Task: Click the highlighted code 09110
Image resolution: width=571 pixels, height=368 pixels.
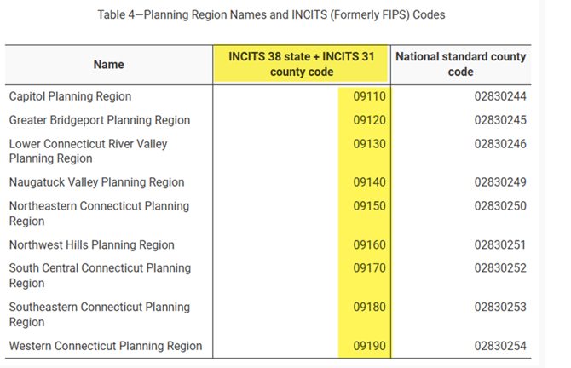Action: (369, 96)
